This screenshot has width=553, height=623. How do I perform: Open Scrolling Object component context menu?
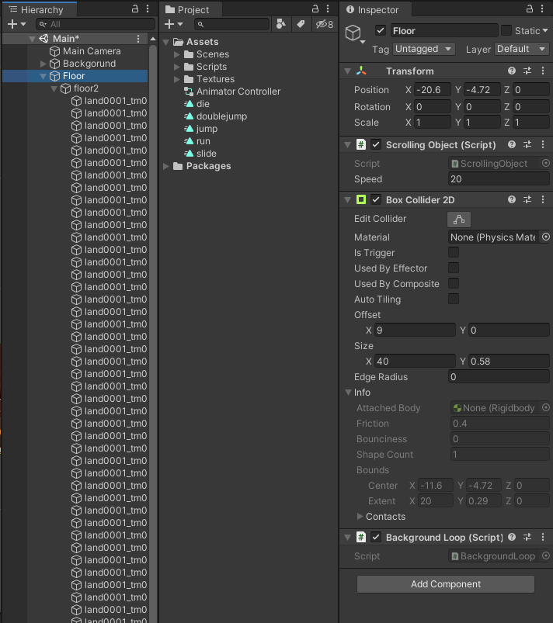tap(543, 144)
